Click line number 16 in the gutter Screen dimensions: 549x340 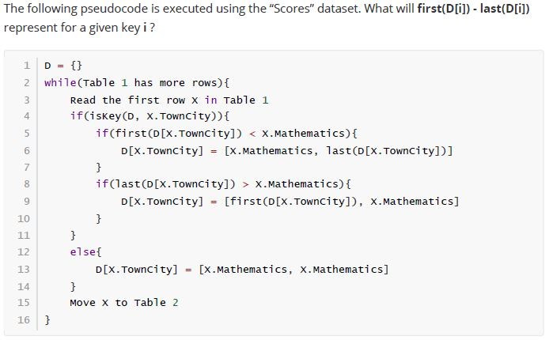point(24,319)
